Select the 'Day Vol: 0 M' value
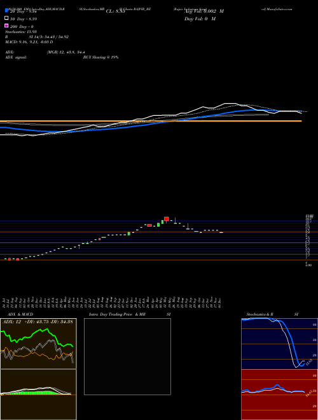 (200, 18)
